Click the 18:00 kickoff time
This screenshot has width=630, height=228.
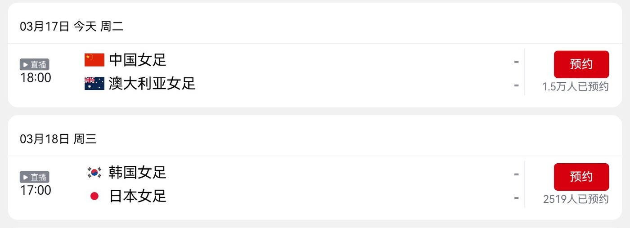coord(36,78)
